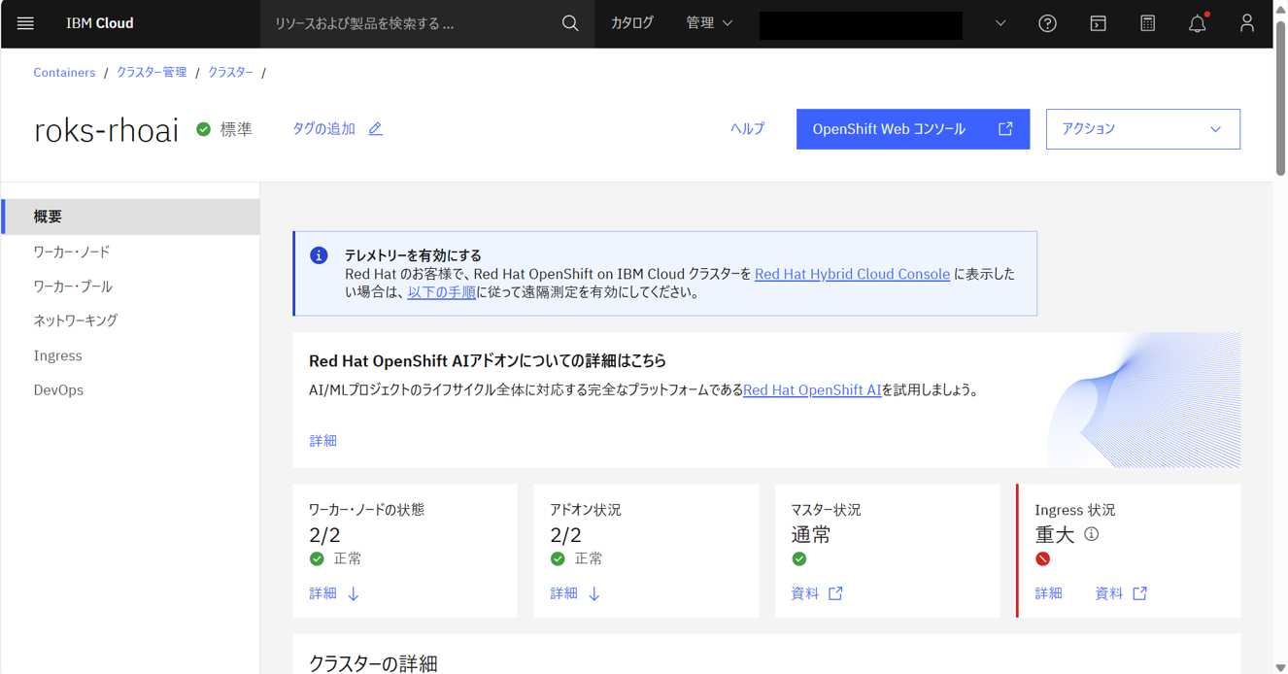
Task: Open the アクション dropdown
Action: pyautogui.click(x=1142, y=129)
